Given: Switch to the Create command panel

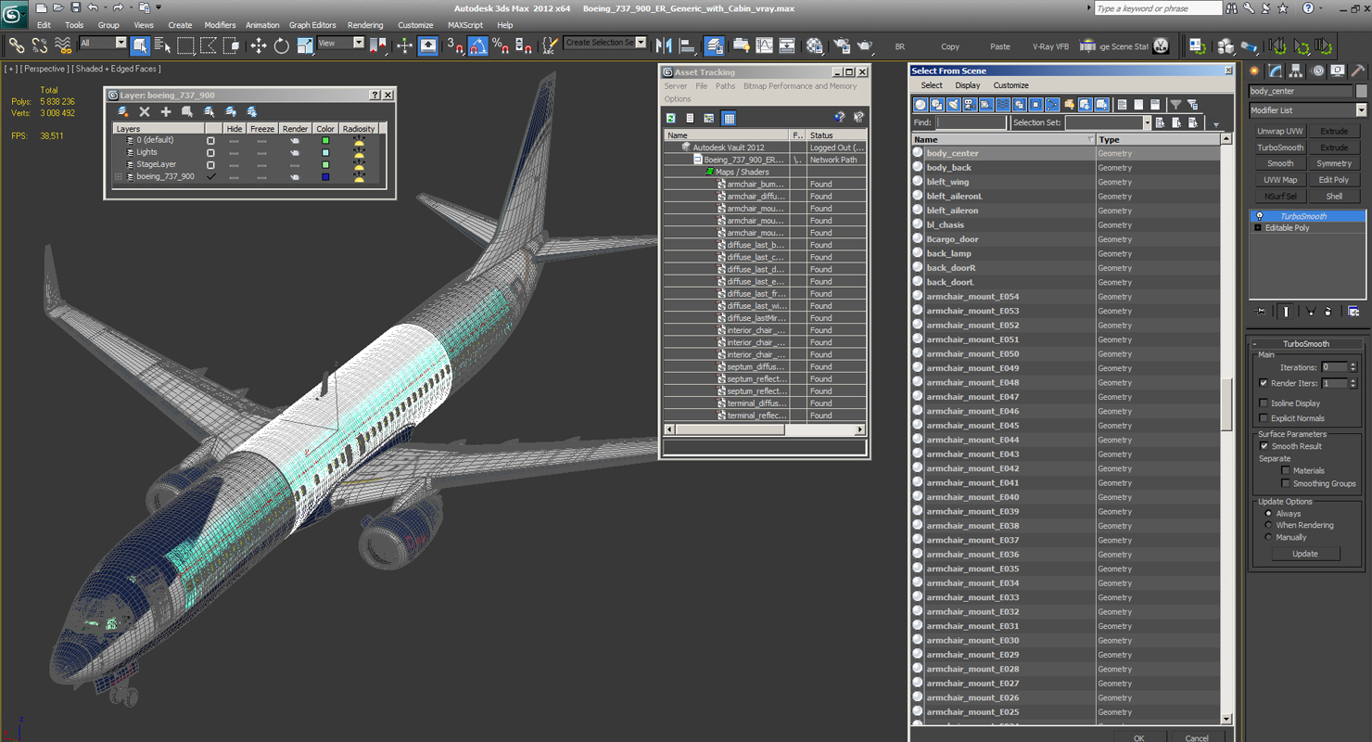Looking at the screenshot, I should [x=1255, y=70].
